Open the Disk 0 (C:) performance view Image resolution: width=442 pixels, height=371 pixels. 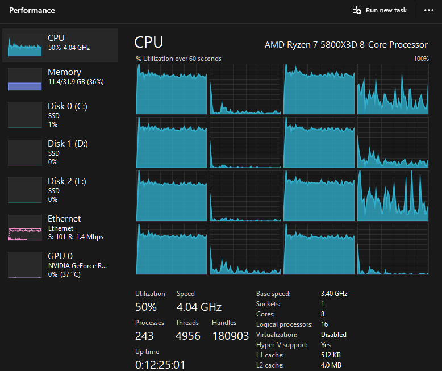[x=60, y=115]
